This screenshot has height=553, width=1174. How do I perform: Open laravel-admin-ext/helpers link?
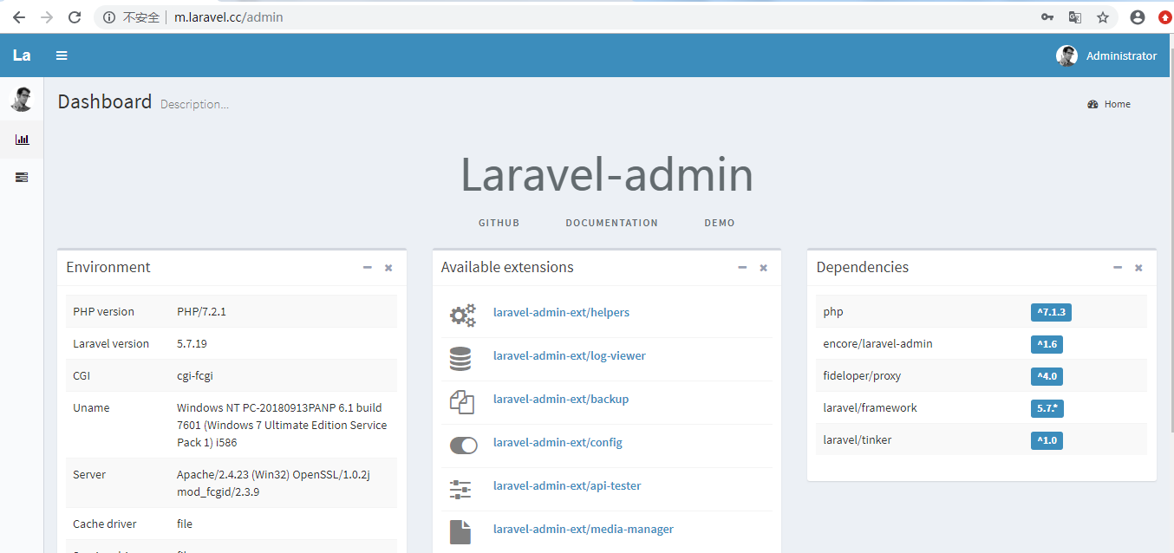(x=561, y=312)
